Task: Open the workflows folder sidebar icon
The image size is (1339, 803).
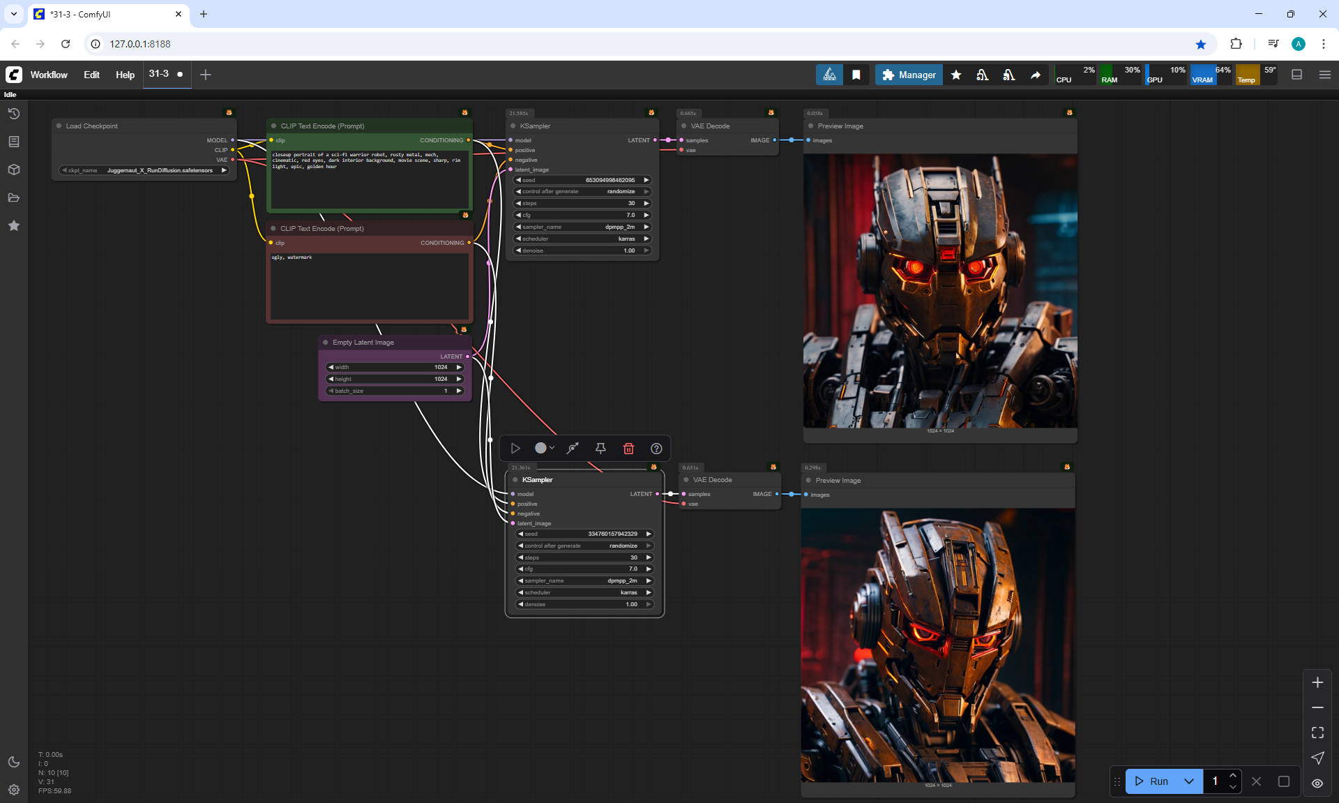Action: [14, 197]
